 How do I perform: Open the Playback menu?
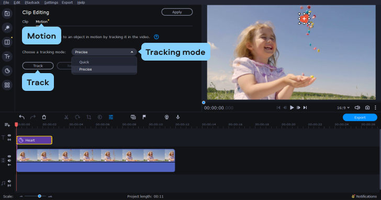click(32, 3)
